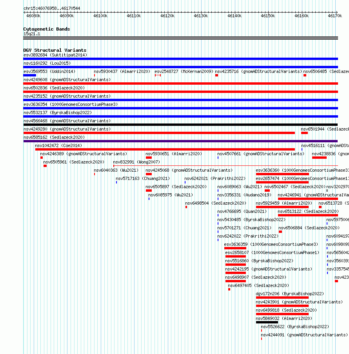Click nsv6505897 (Sedlazeck2020) label

pos(176,187)
